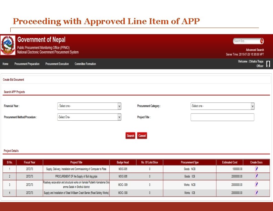
Task: Open the Procurement Category dropdown
Action: pos(223,106)
